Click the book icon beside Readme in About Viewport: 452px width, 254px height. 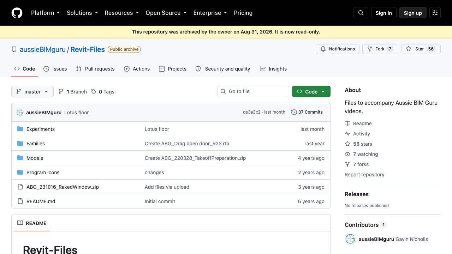coord(347,123)
